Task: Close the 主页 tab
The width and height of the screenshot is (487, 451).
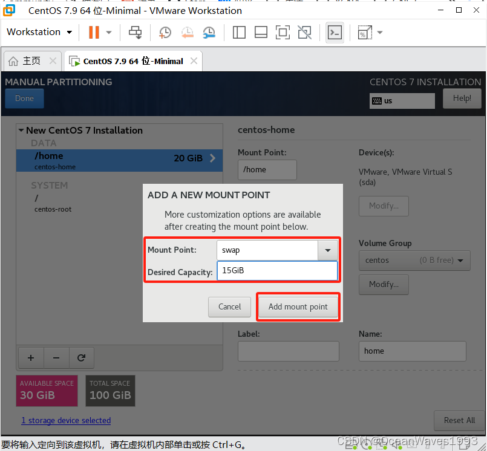Action: (x=53, y=61)
